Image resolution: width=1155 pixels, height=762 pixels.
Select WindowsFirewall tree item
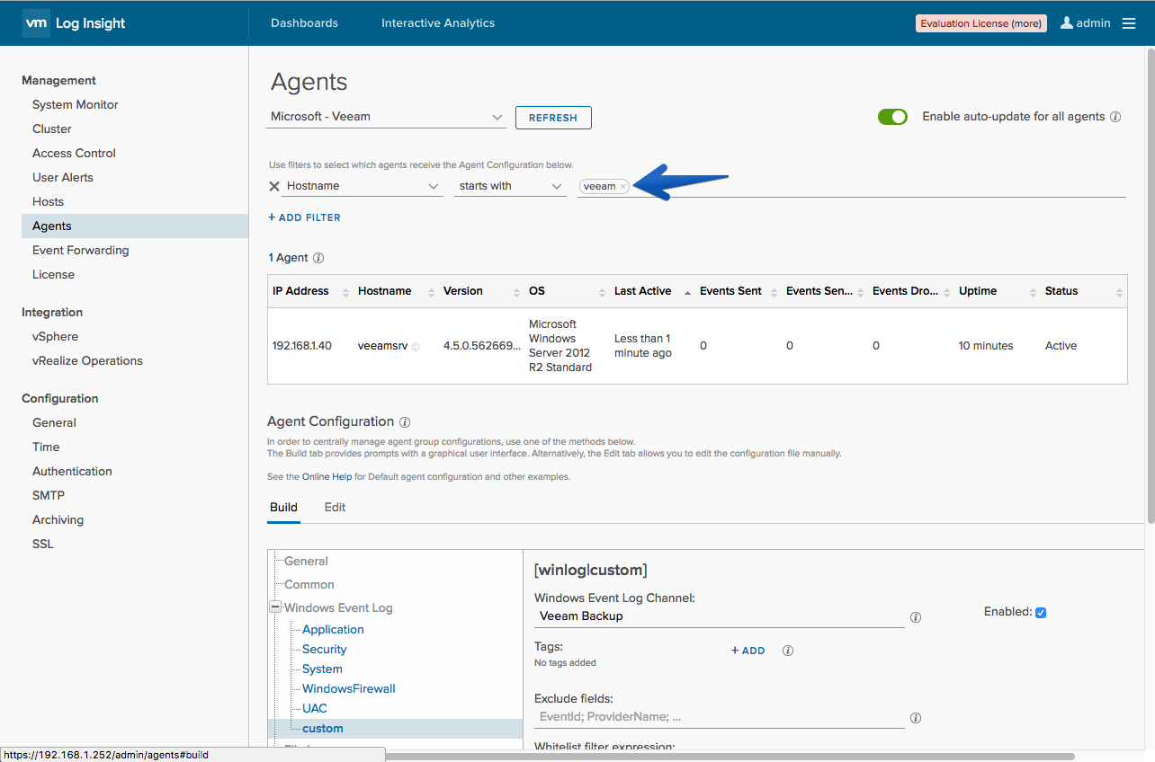(x=348, y=689)
